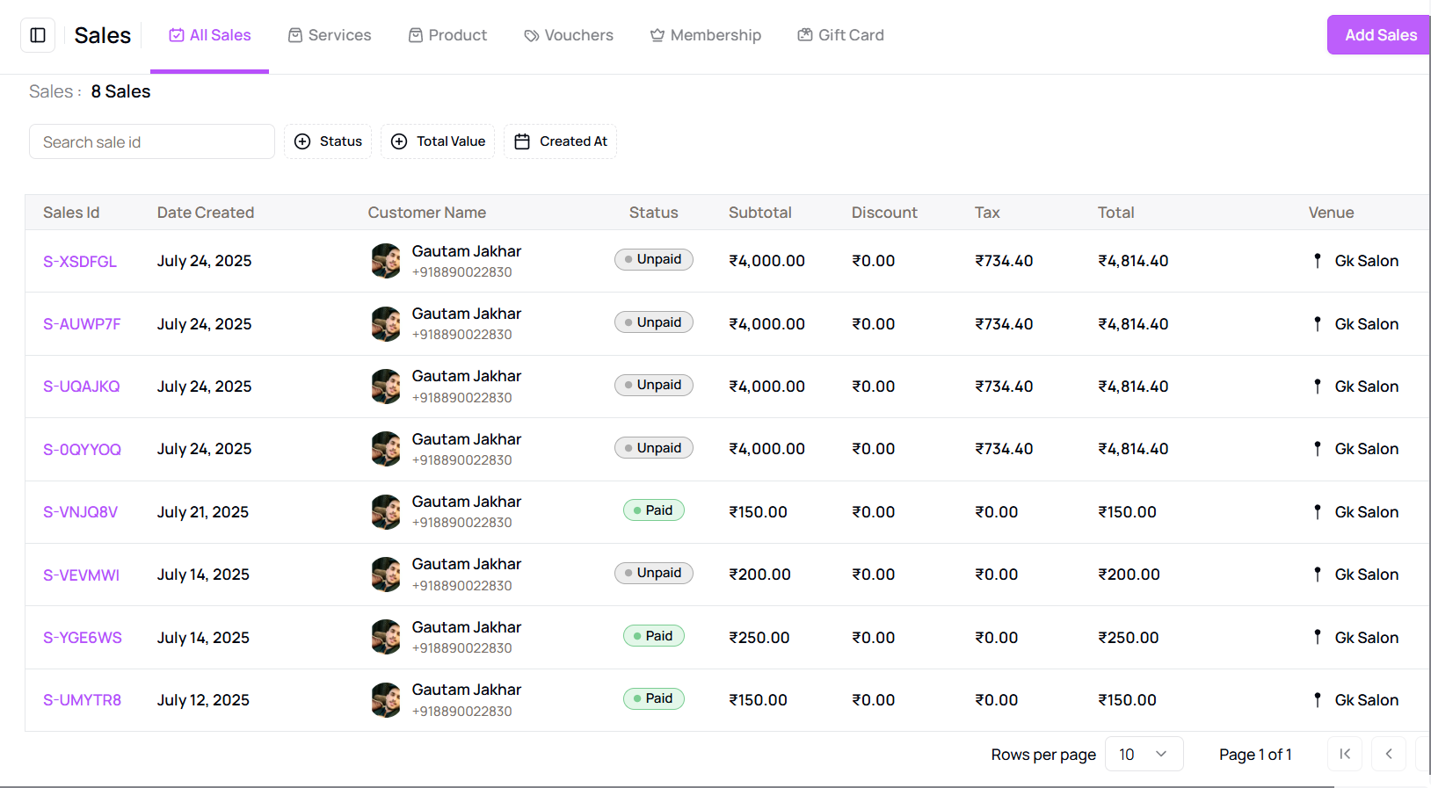Click the Subtotal column header

[760, 213]
